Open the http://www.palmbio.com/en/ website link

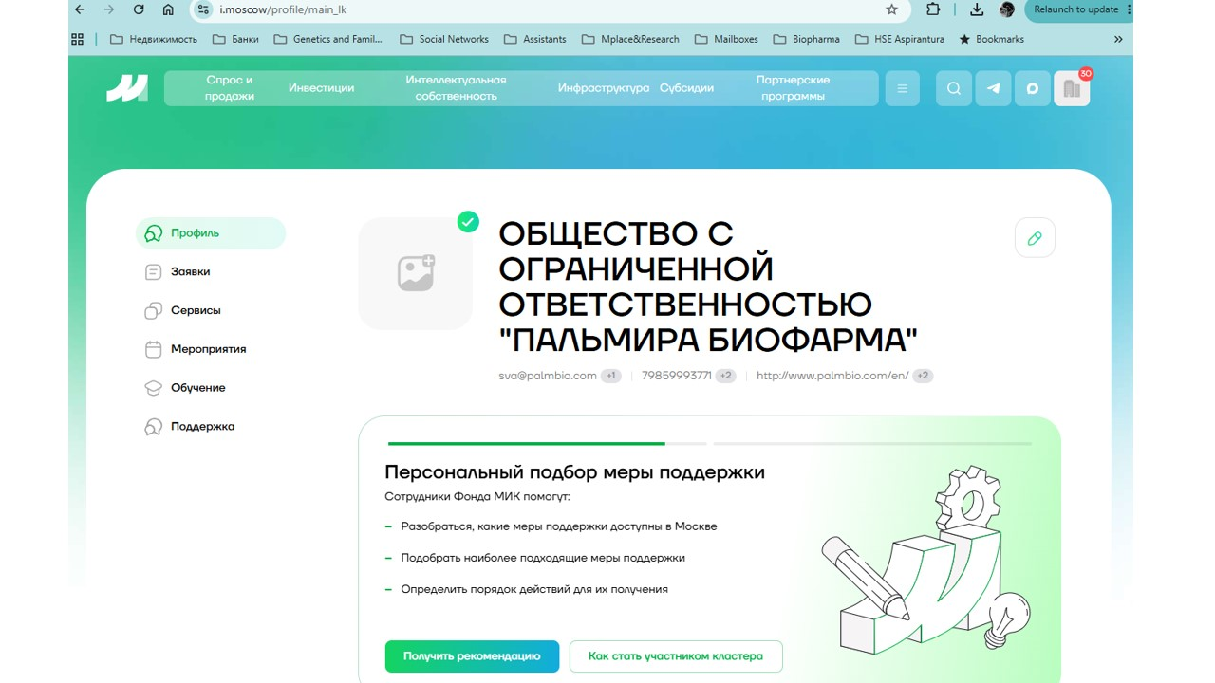click(x=832, y=376)
